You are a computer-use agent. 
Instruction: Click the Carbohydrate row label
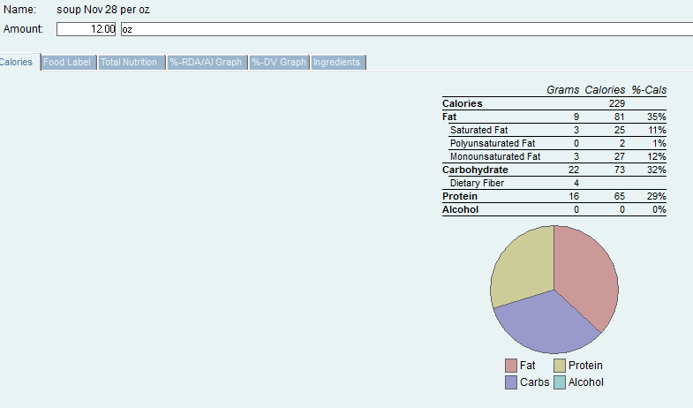click(x=475, y=170)
